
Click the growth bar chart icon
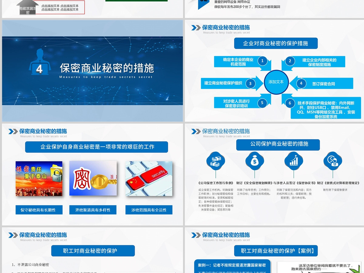tap(294, 161)
